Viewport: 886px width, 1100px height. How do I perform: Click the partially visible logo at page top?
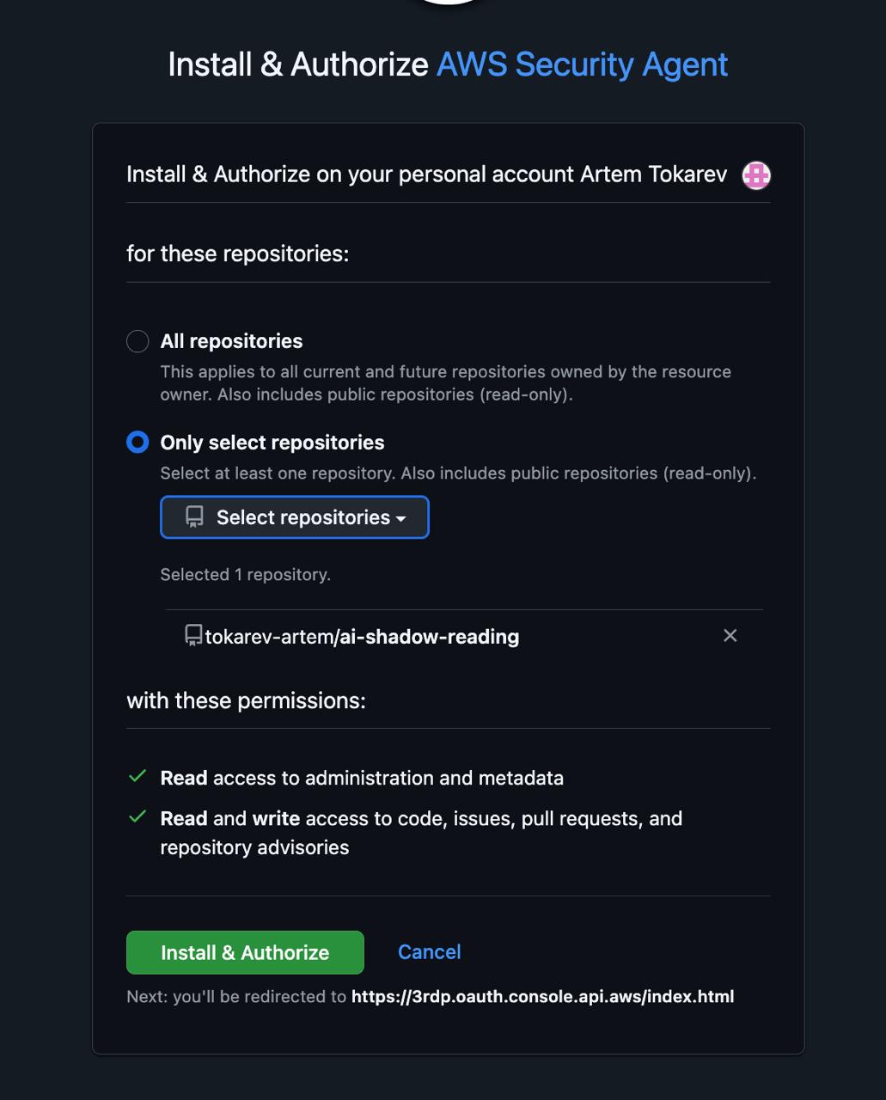coord(448,3)
